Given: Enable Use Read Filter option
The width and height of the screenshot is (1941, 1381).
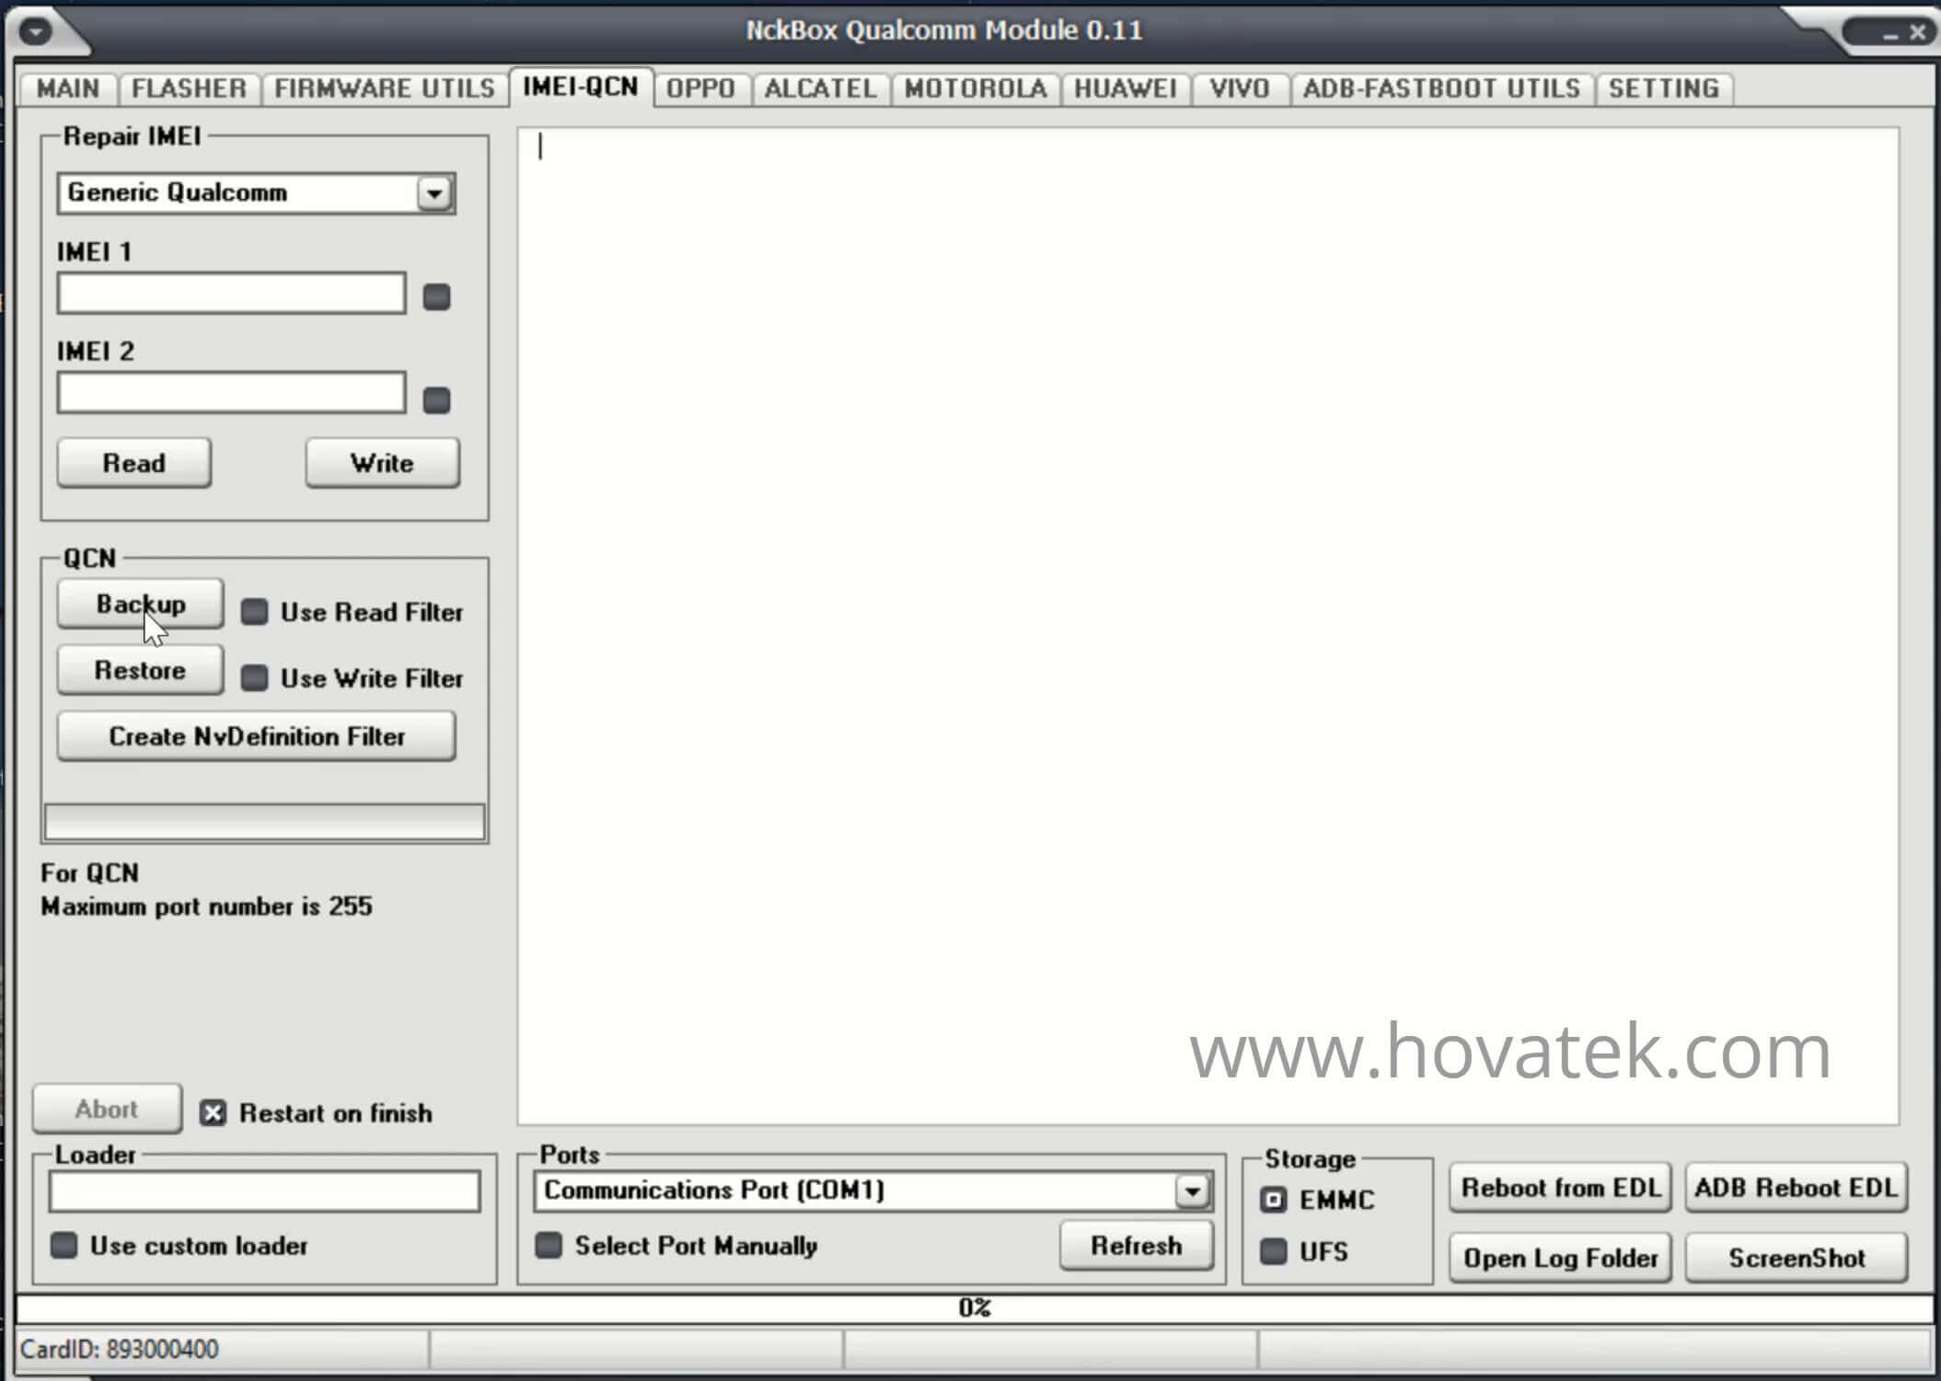Looking at the screenshot, I should coord(254,612).
